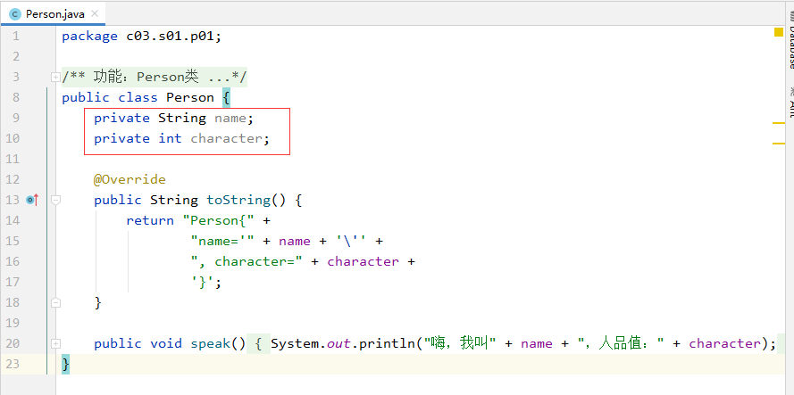Viewport: 794px width, 395px height.
Task: Click the Java class icon on Person.java tab
Action: (15, 14)
